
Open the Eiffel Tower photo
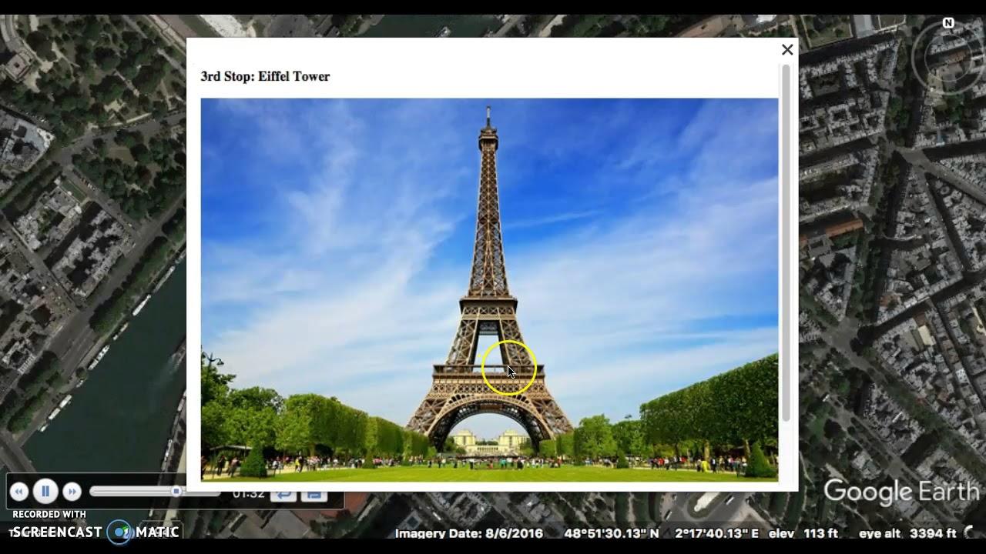(x=489, y=289)
